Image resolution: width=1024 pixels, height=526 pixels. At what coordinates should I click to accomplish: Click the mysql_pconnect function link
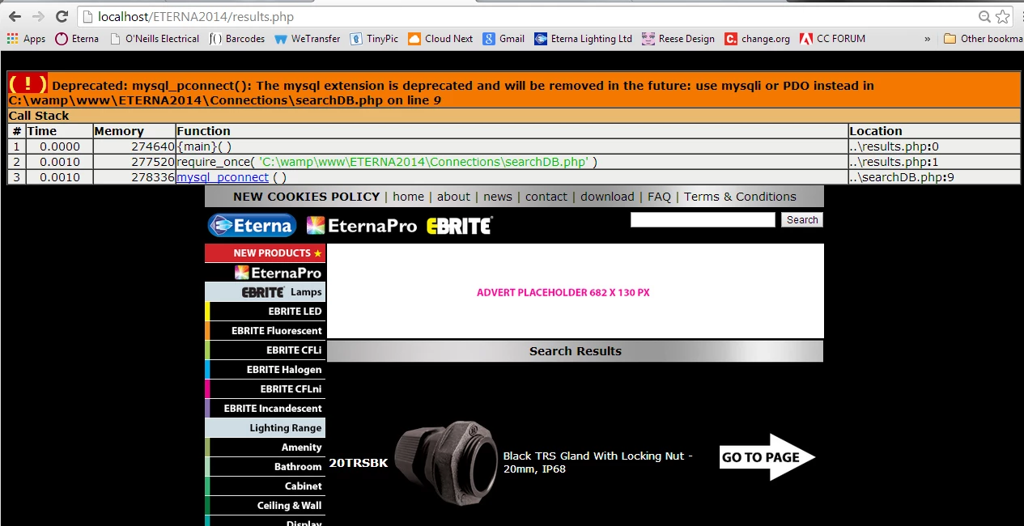pyautogui.click(x=223, y=177)
